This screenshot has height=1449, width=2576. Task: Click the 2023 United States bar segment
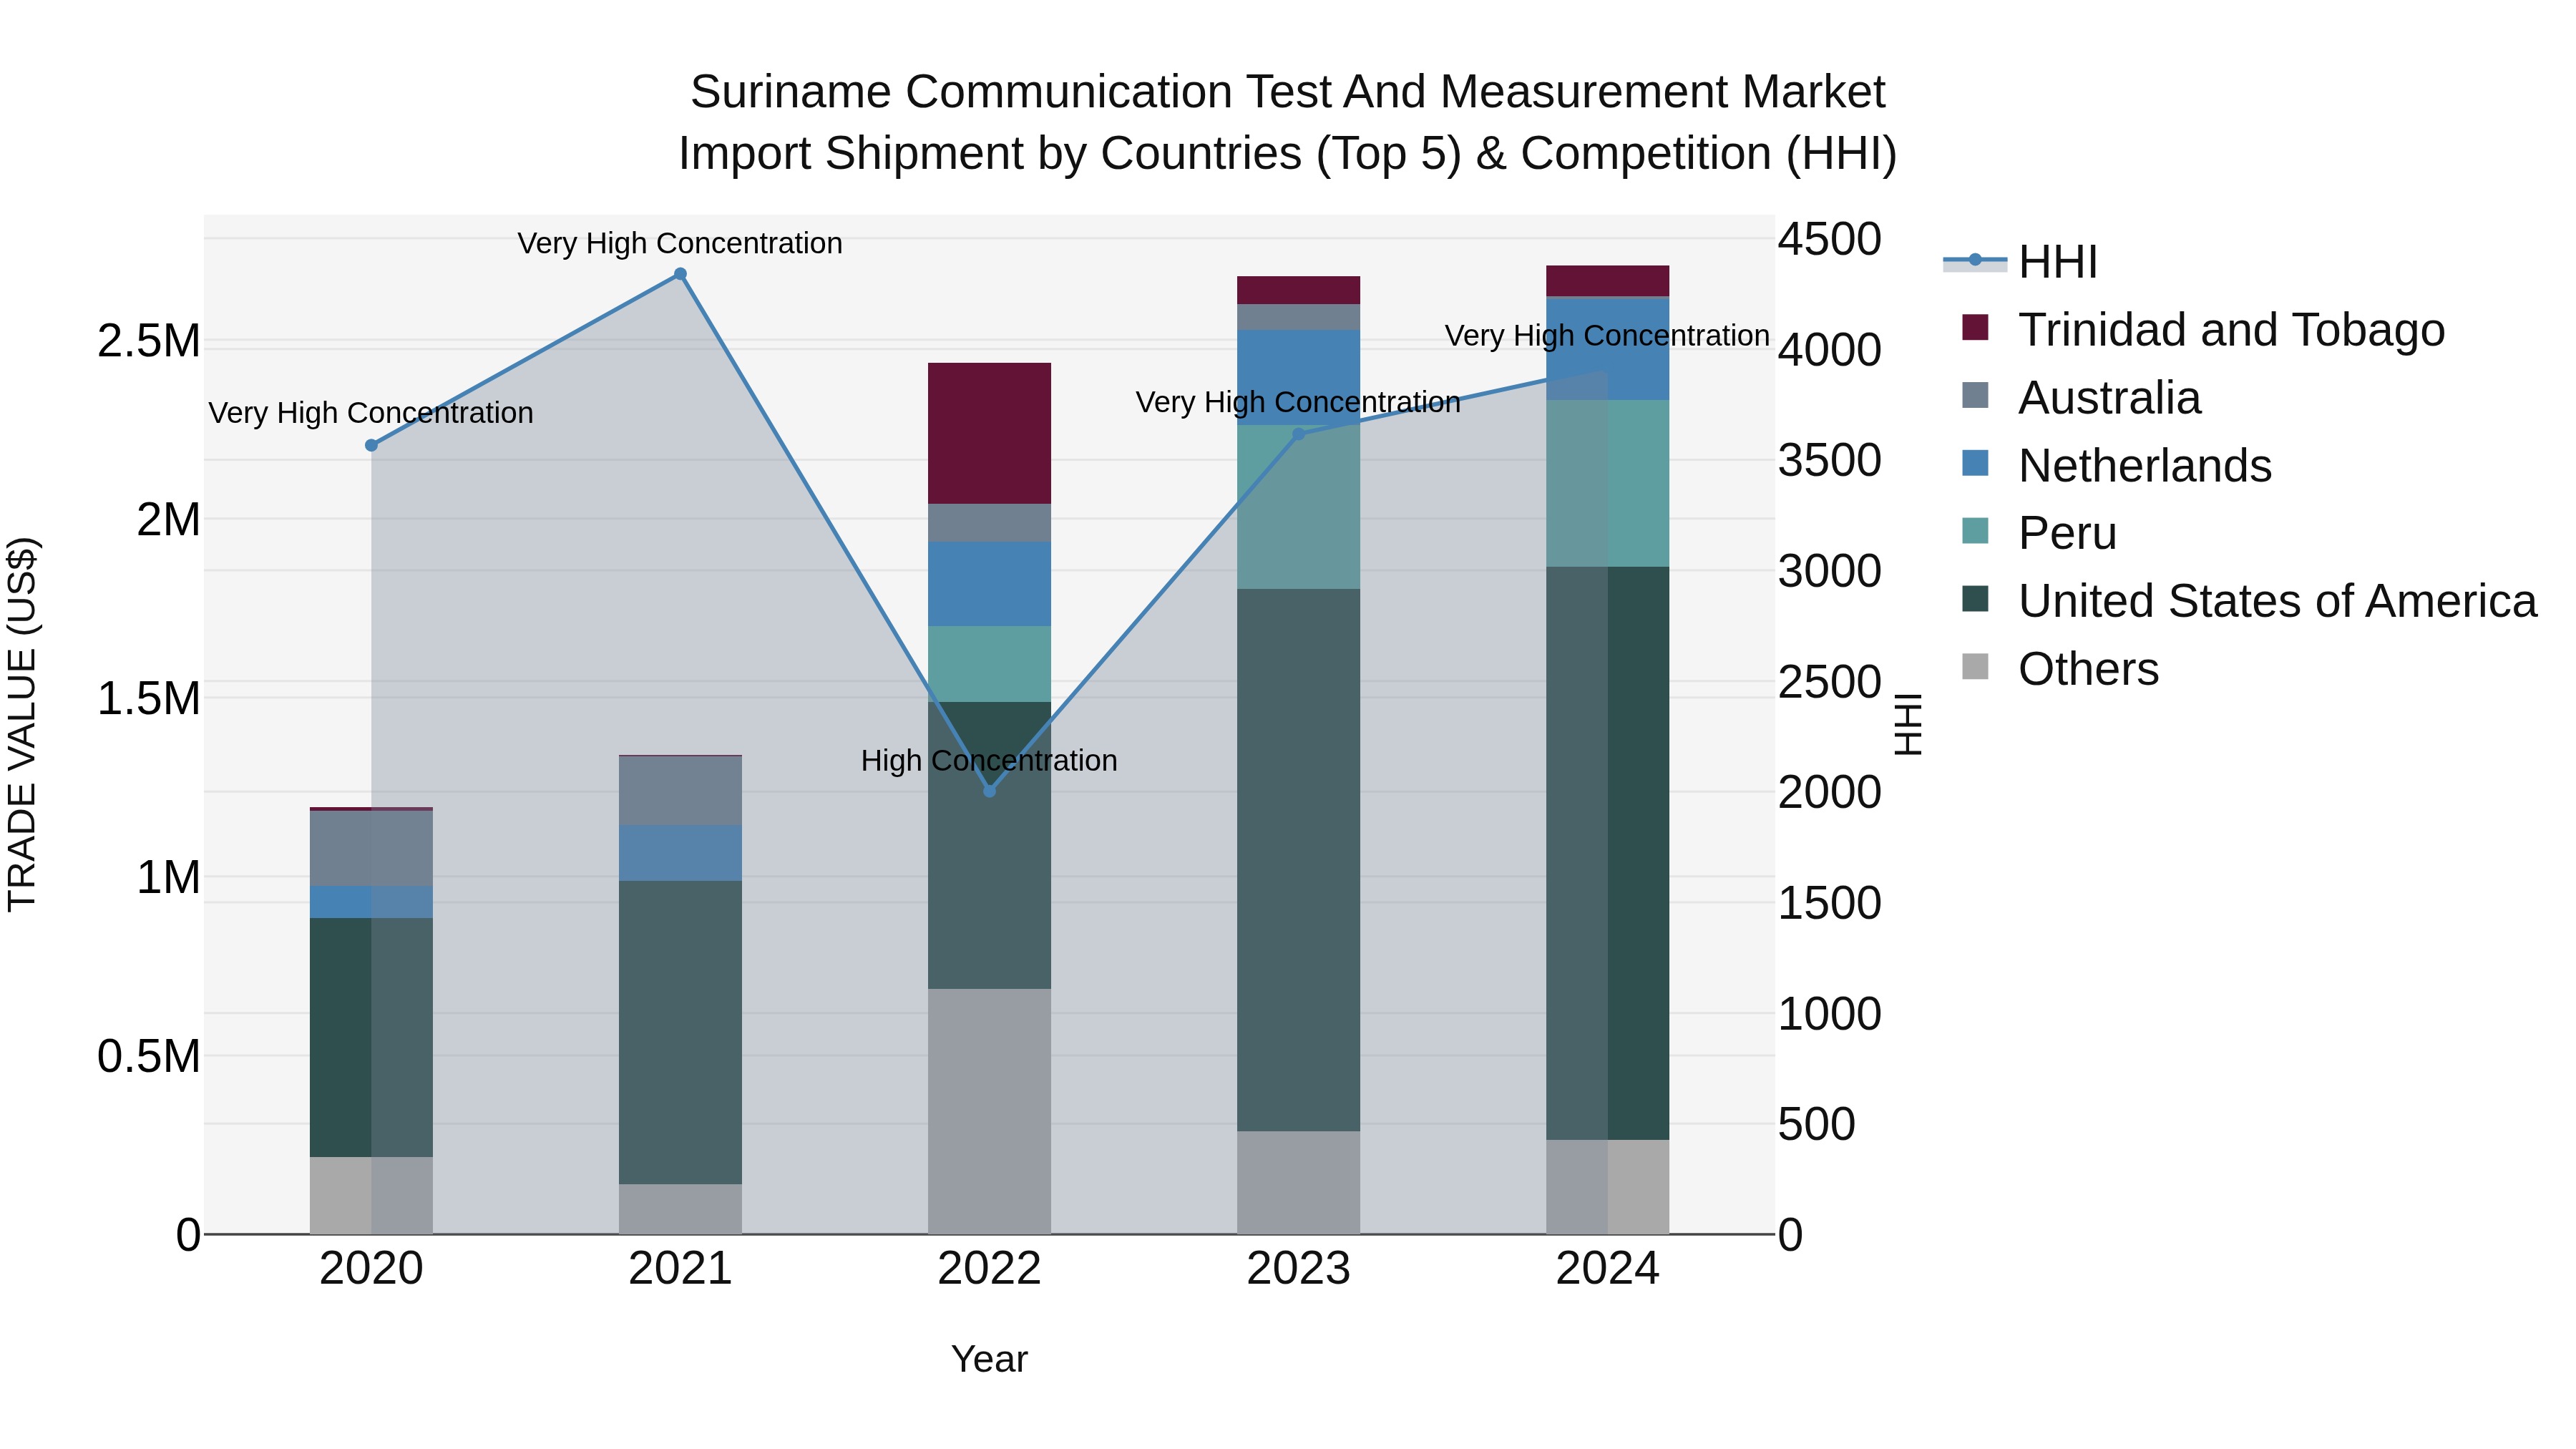tap(1298, 860)
